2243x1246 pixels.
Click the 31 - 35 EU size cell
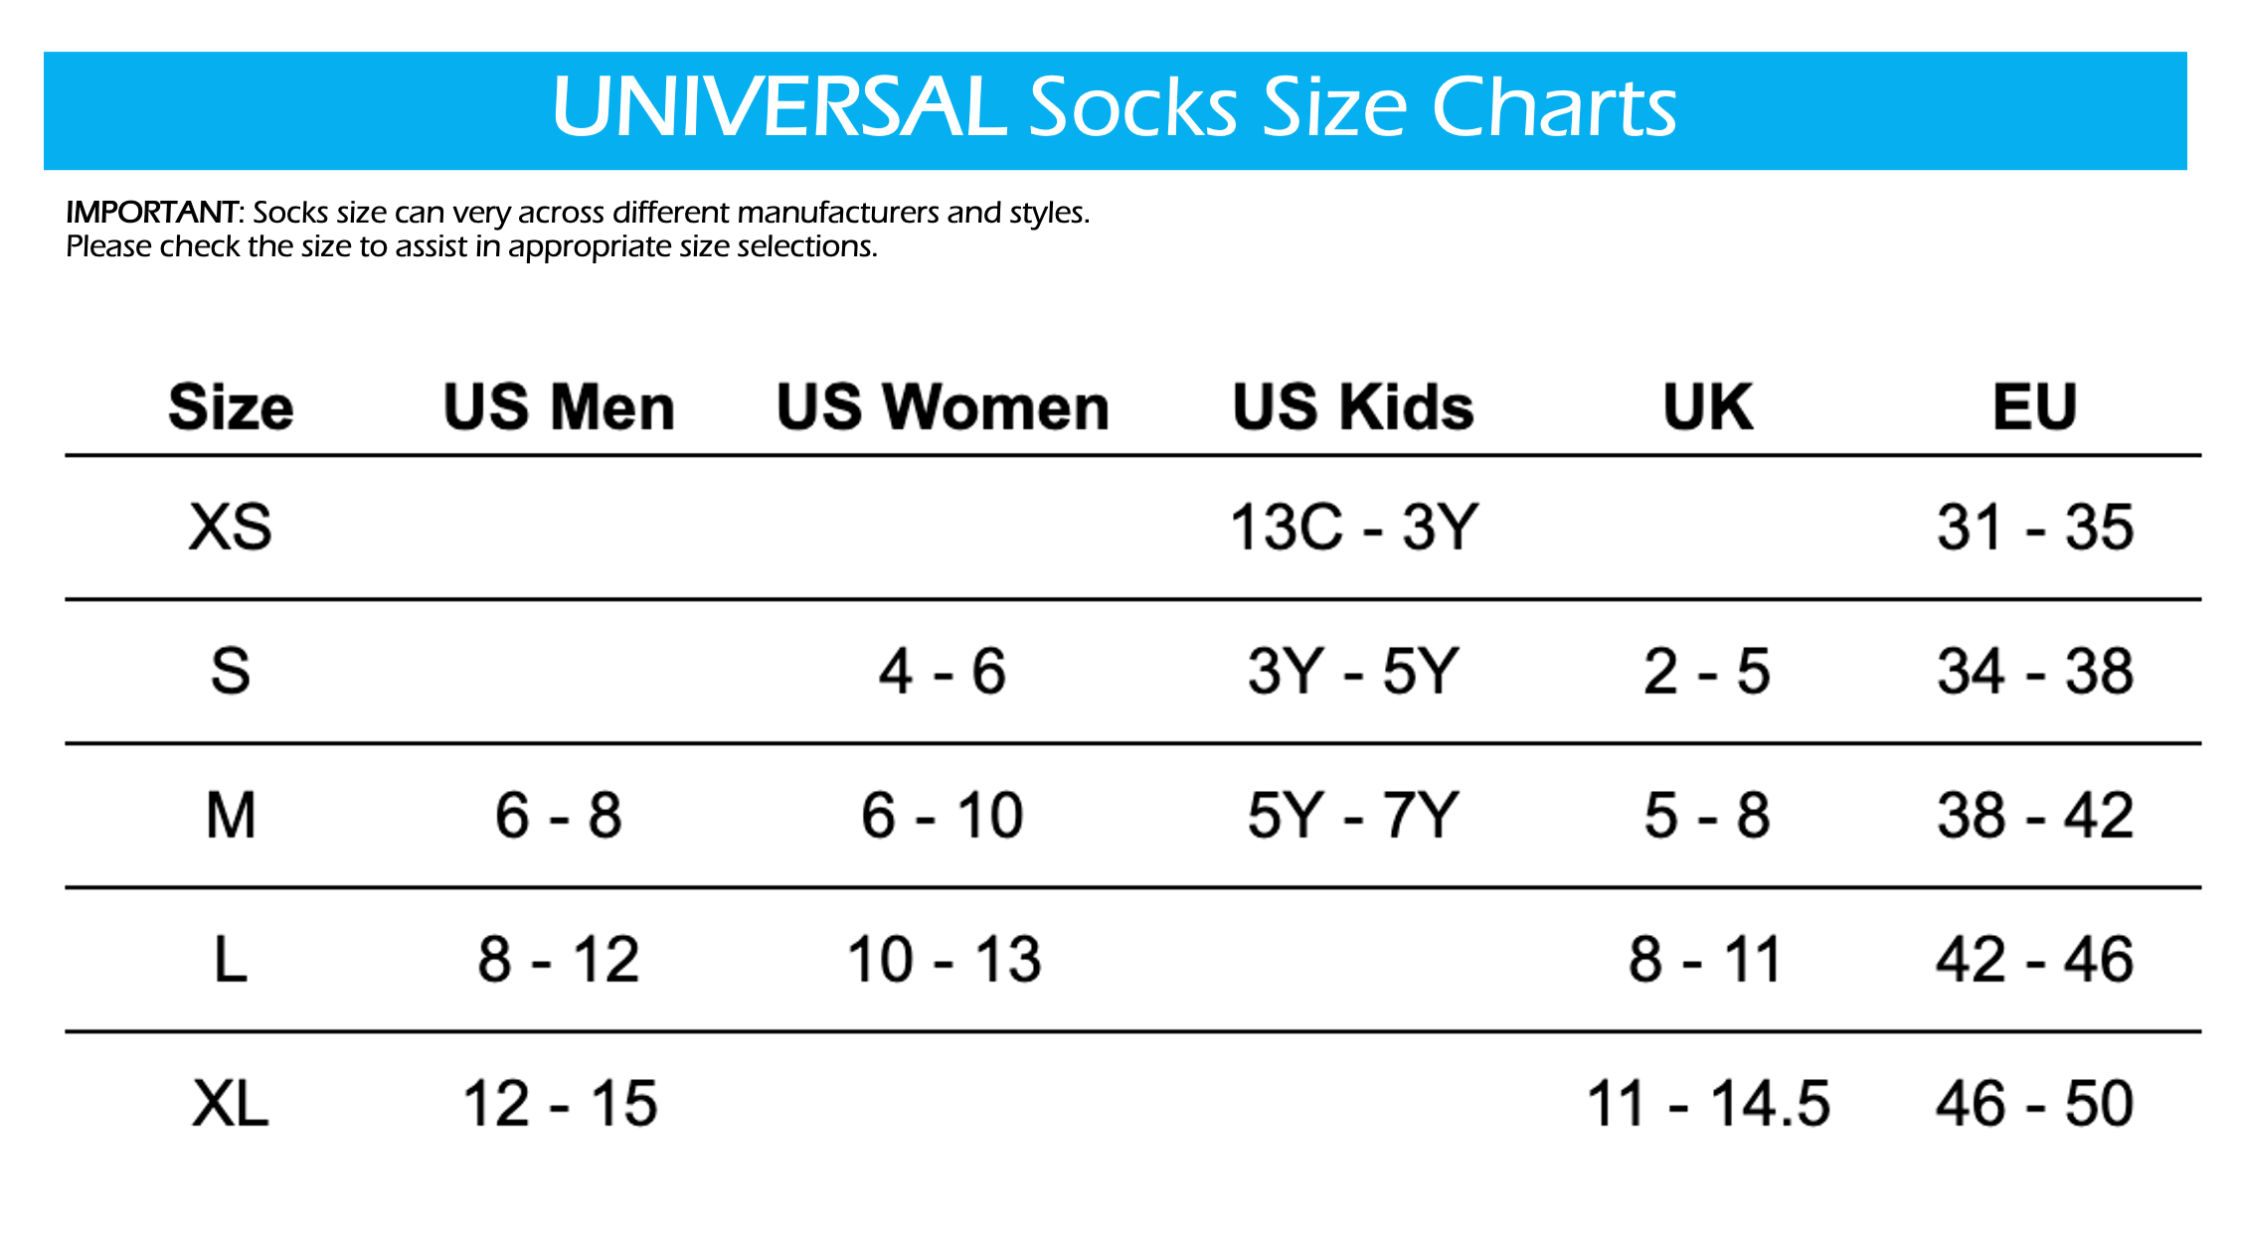pos(2034,528)
